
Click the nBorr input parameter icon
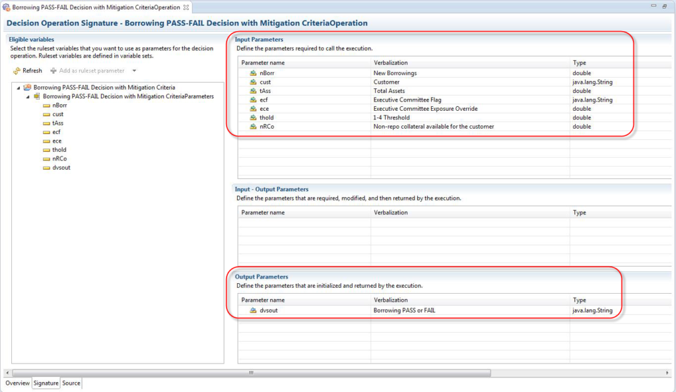pos(253,73)
